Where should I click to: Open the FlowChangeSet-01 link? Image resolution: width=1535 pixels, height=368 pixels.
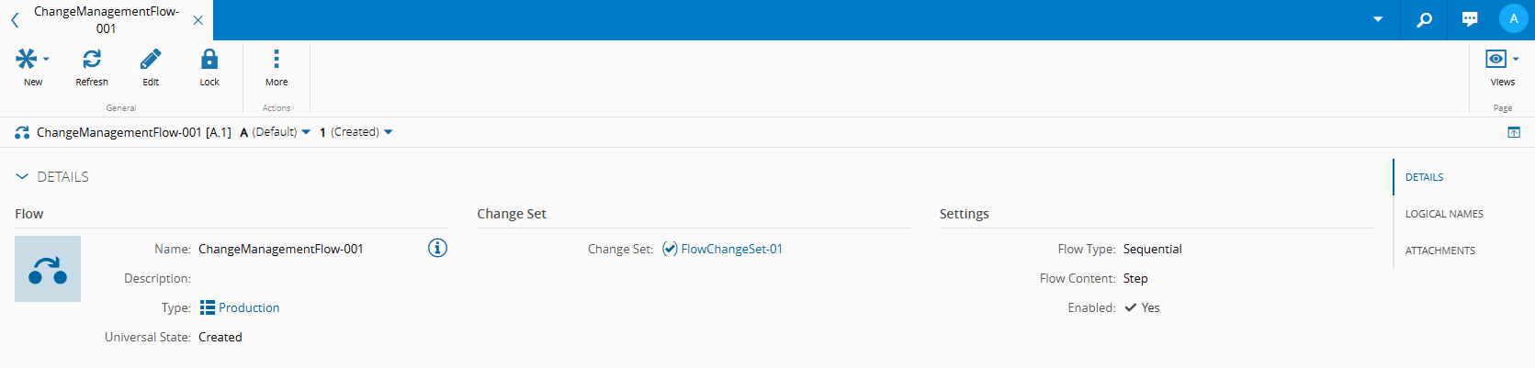coord(731,249)
